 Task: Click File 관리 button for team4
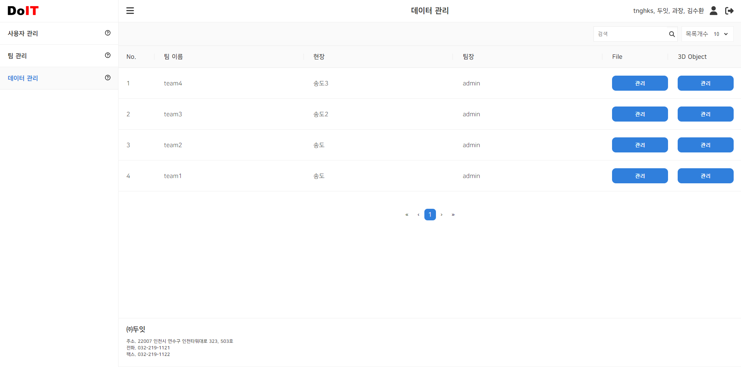coord(640,83)
